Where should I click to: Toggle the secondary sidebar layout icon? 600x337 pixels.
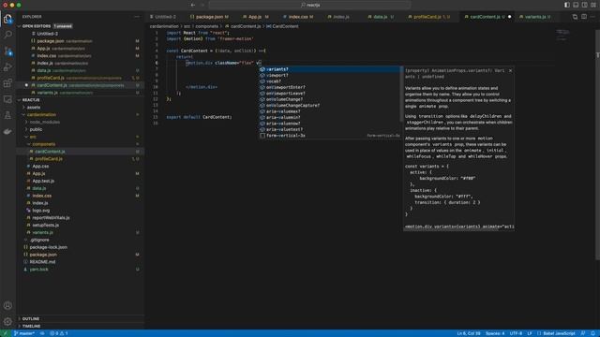(x=584, y=5)
